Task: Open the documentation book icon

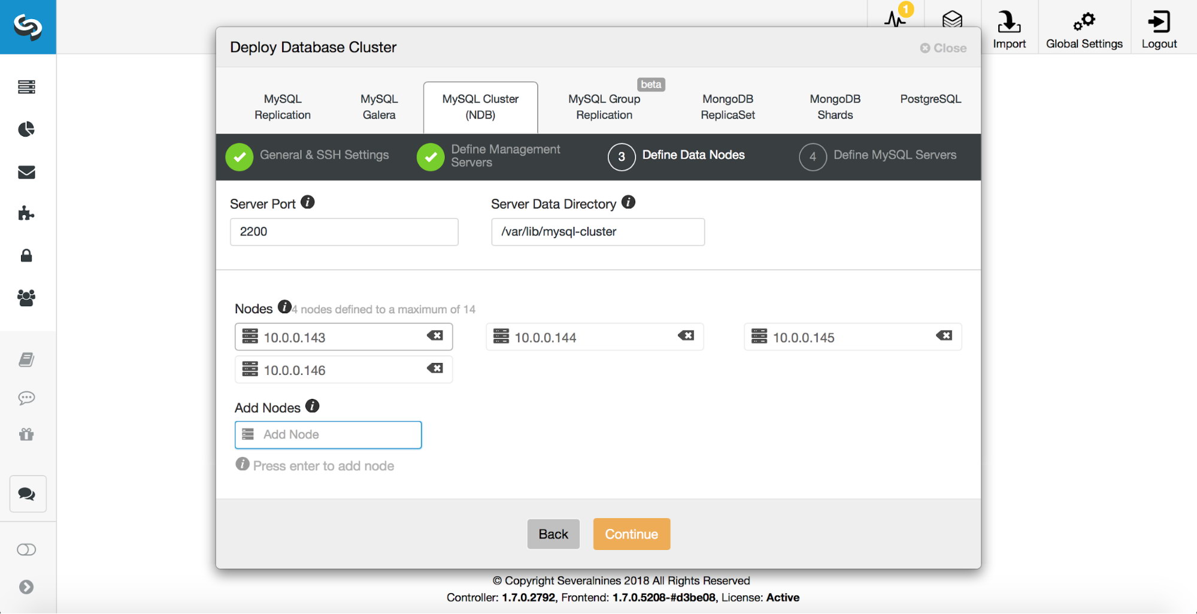Action: pyautogui.click(x=26, y=359)
